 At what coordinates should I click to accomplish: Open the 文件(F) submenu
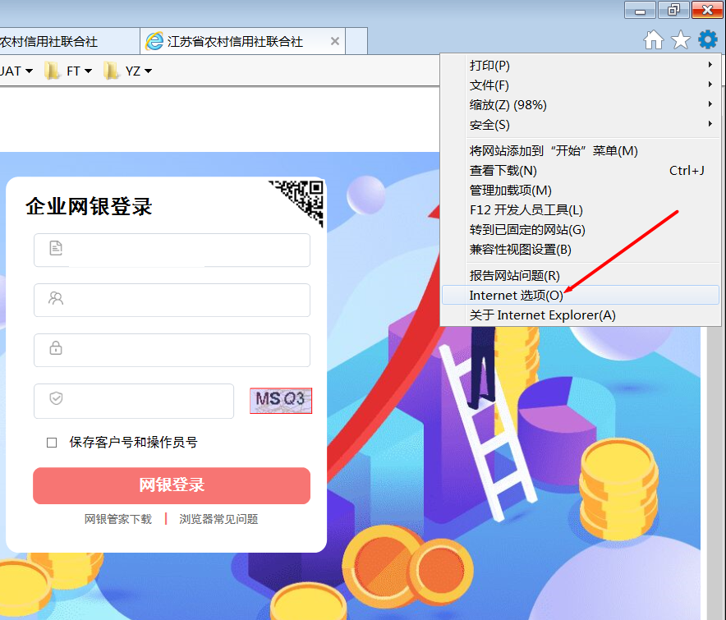[x=581, y=85]
